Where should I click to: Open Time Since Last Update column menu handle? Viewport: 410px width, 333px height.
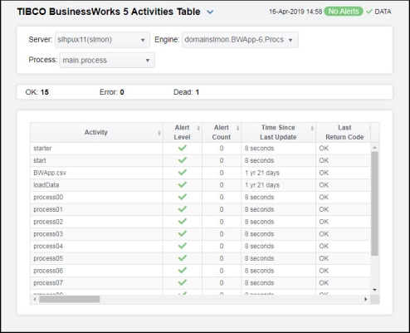click(x=312, y=128)
